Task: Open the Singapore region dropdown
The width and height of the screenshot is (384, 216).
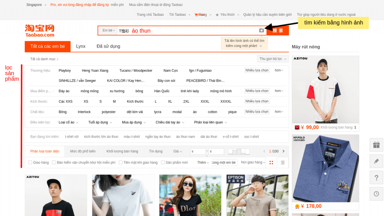Action: click(x=36, y=4)
